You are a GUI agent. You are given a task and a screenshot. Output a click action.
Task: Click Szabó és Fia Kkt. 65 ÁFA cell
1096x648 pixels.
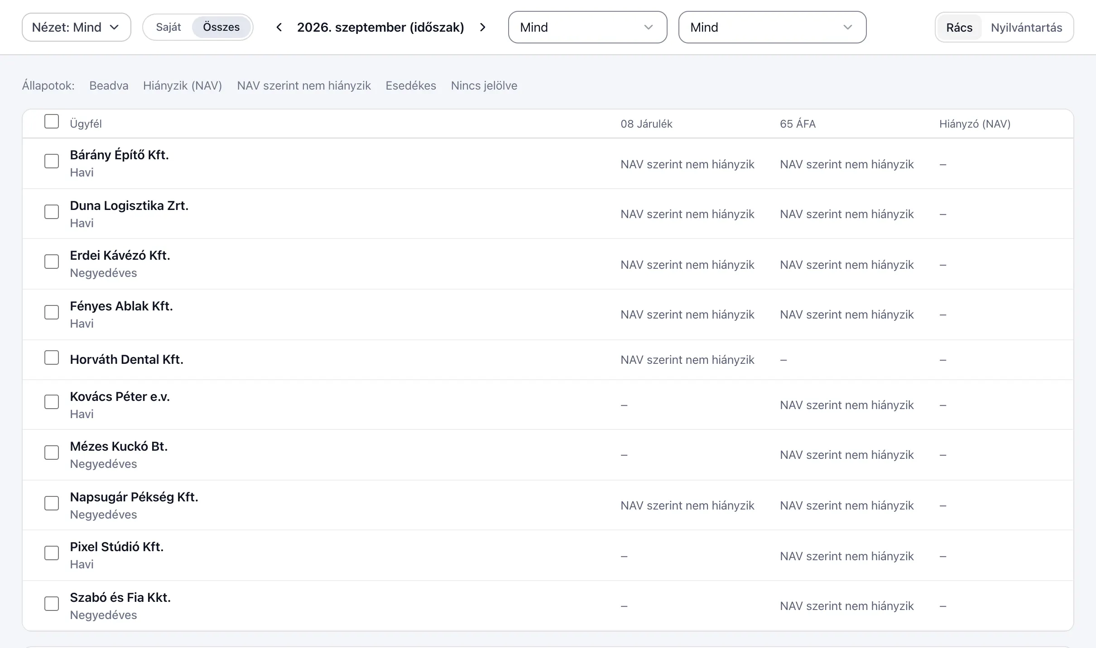pos(846,606)
